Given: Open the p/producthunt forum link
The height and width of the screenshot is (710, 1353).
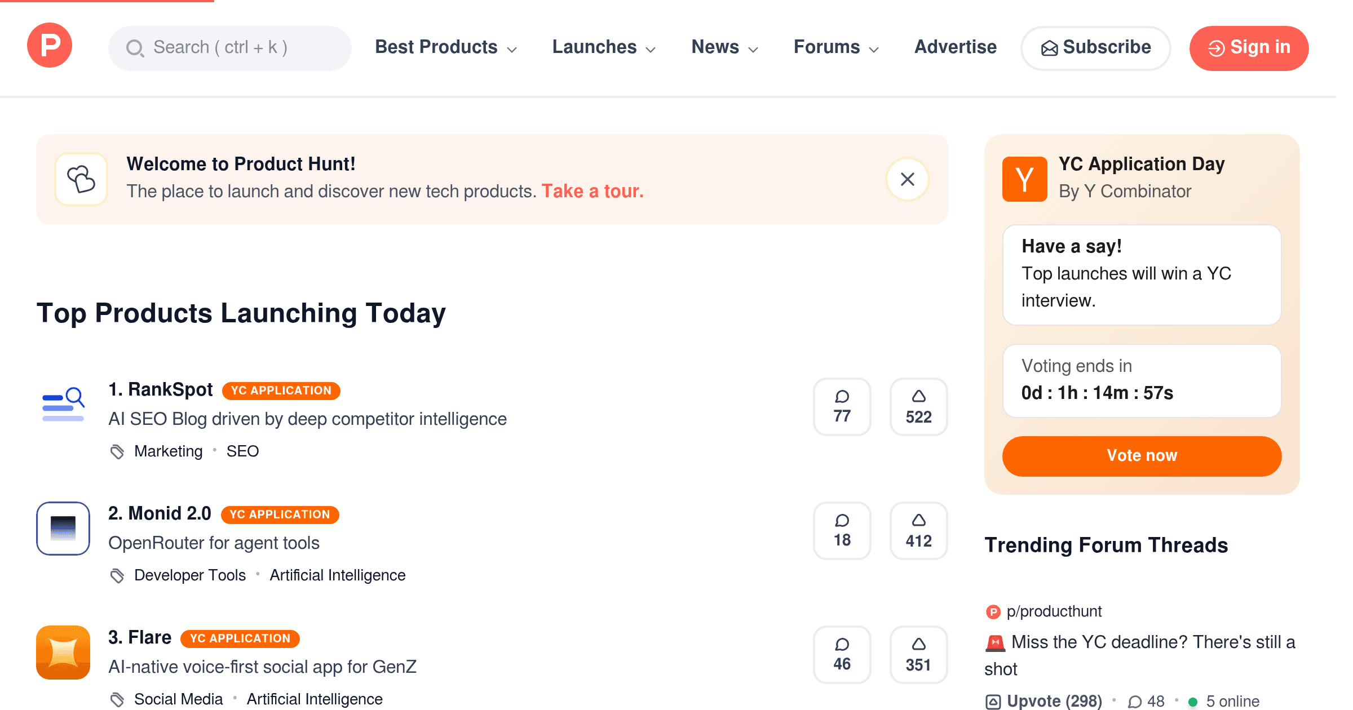Looking at the screenshot, I should 1054,611.
